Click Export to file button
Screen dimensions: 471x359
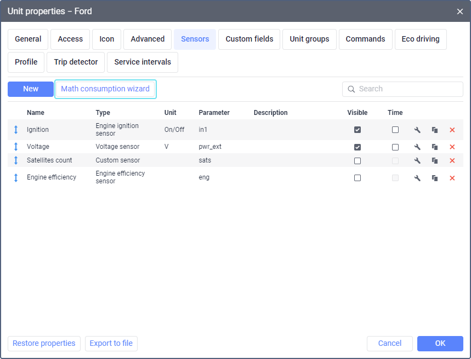[111, 343]
